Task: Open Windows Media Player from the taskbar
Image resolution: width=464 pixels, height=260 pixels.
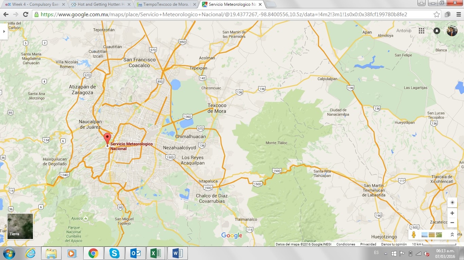Action: [72, 253]
